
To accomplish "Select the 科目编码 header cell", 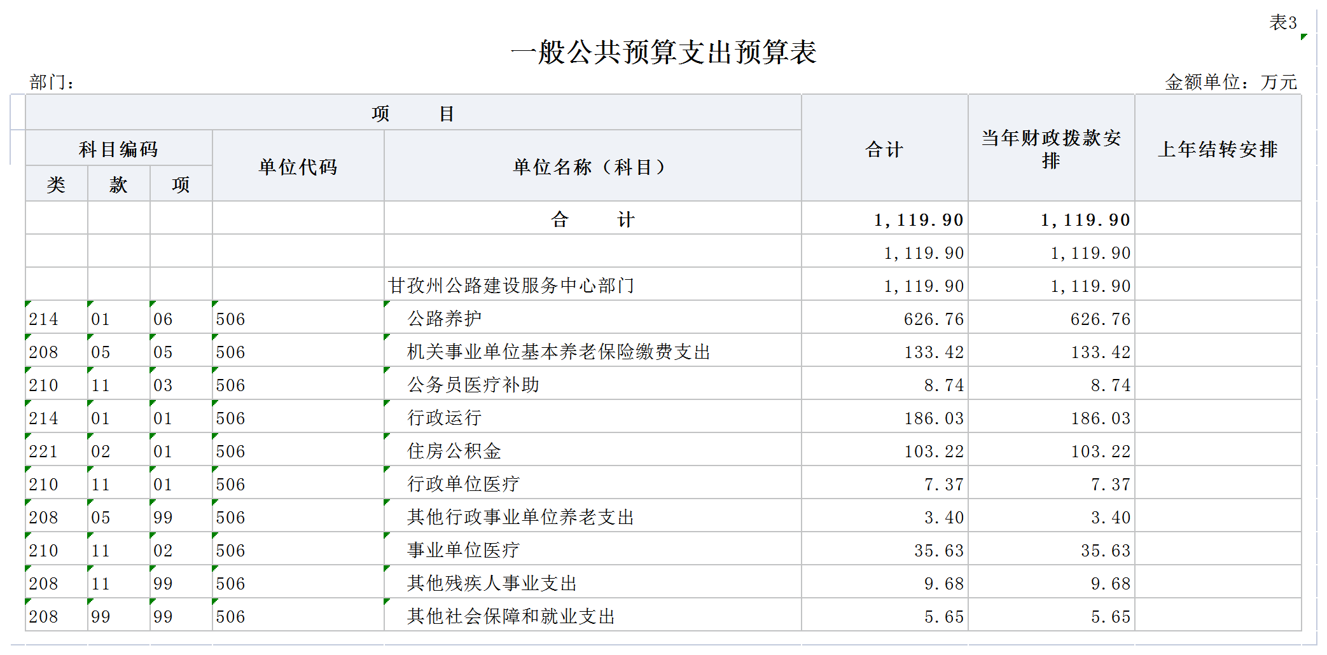I will click(x=119, y=149).
